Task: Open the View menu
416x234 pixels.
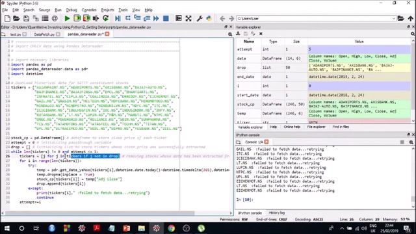Action: [x=136, y=10]
